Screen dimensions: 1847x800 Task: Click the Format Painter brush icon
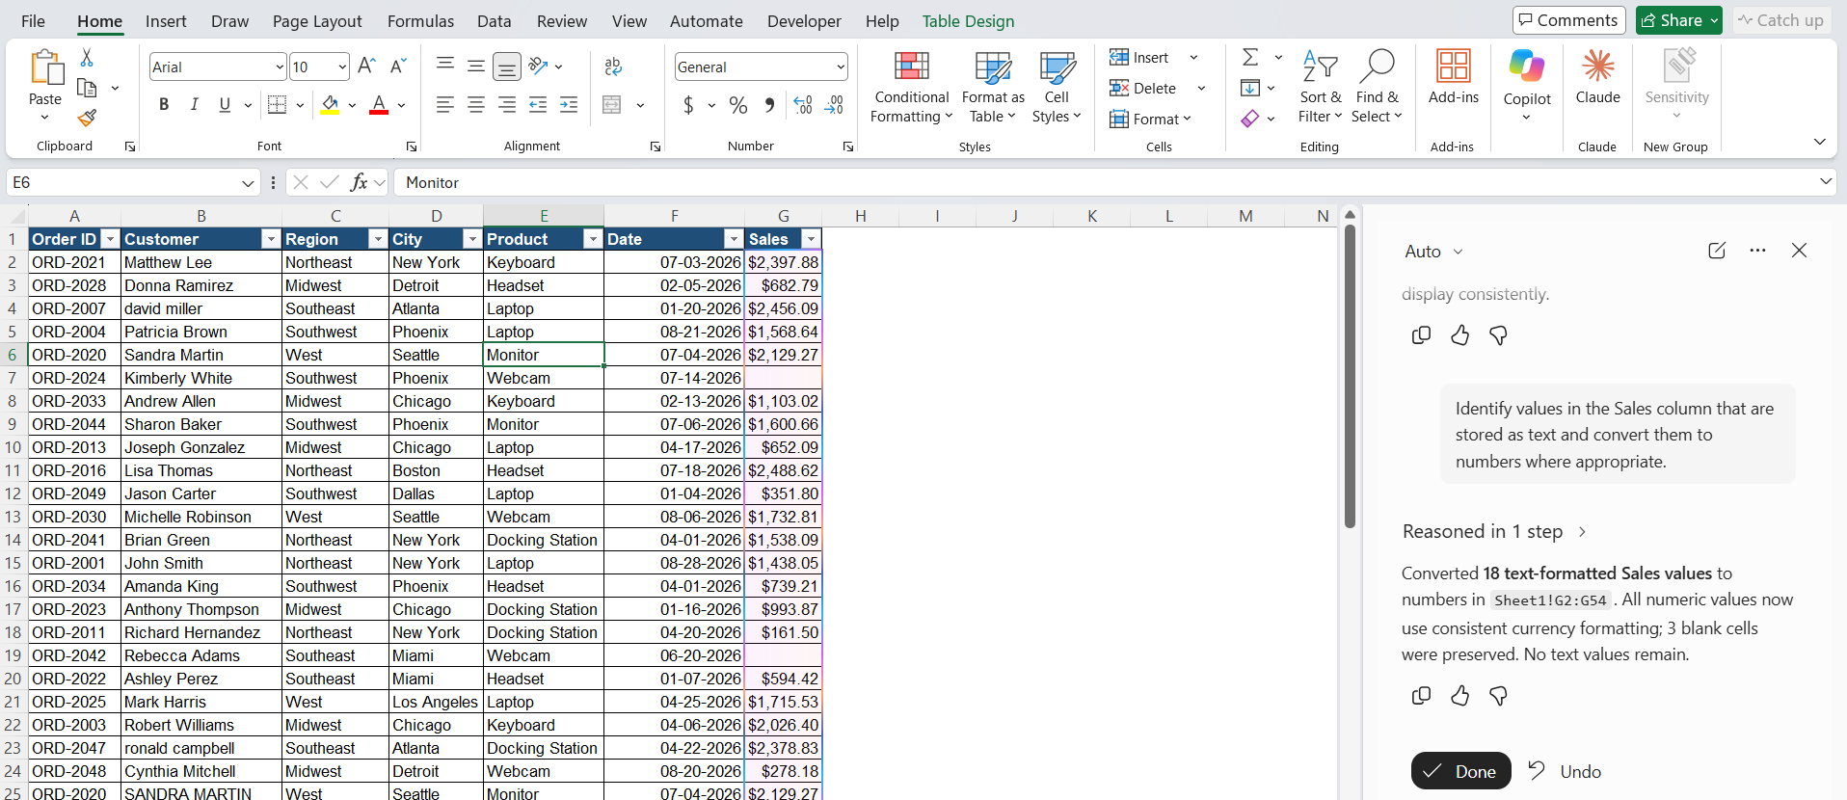[87, 118]
